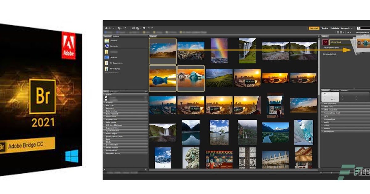
Task: Switch to Essentials workspace
Action: (314, 28)
